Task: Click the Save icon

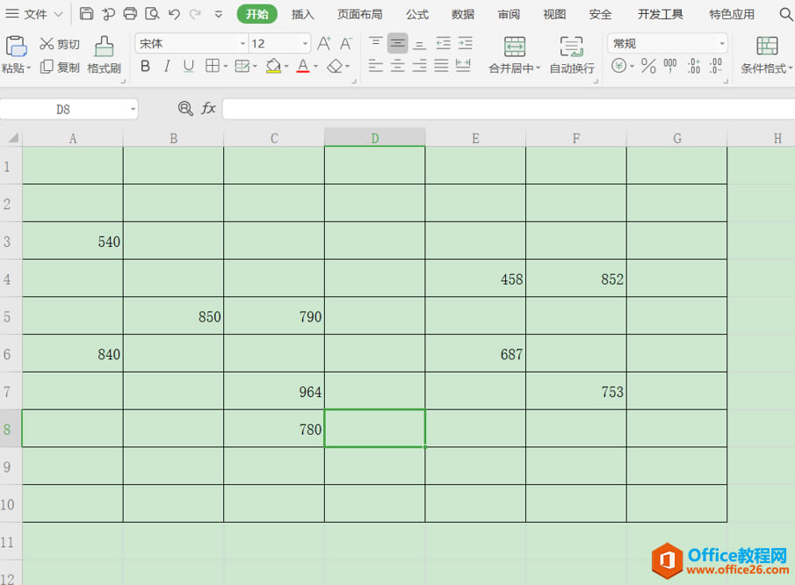Action: (x=86, y=13)
